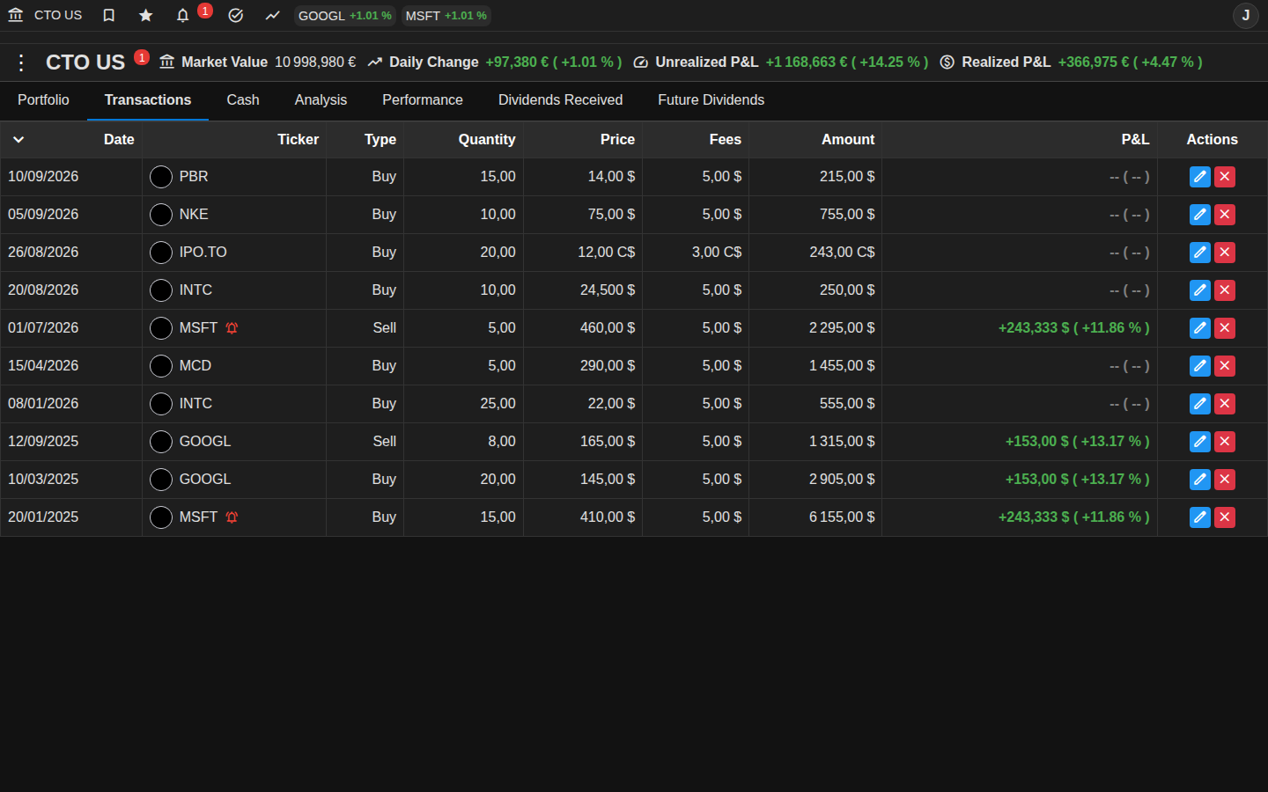1268x792 pixels.
Task: Edit the INTC transaction dated 08/01/2026
Action: point(1200,404)
